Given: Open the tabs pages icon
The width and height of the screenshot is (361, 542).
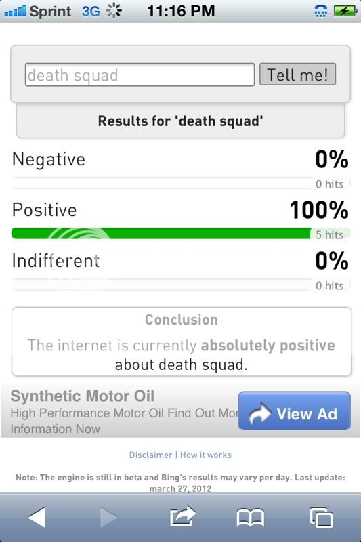Looking at the screenshot, I should (x=321, y=518).
